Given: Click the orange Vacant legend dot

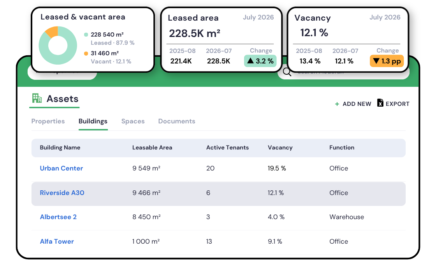Looking at the screenshot, I should (x=86, y=53).
